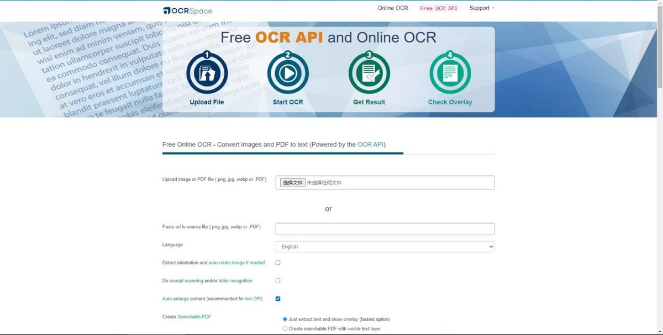The width and height of the screenshot is (663, 335).
Task: Open the Online OCR menu item
Action: [x=393, y=8]
